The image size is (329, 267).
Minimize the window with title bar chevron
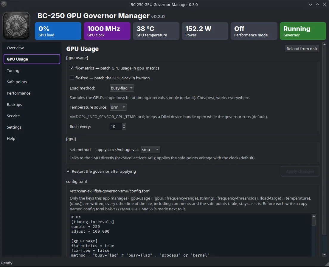pos(311,4)
